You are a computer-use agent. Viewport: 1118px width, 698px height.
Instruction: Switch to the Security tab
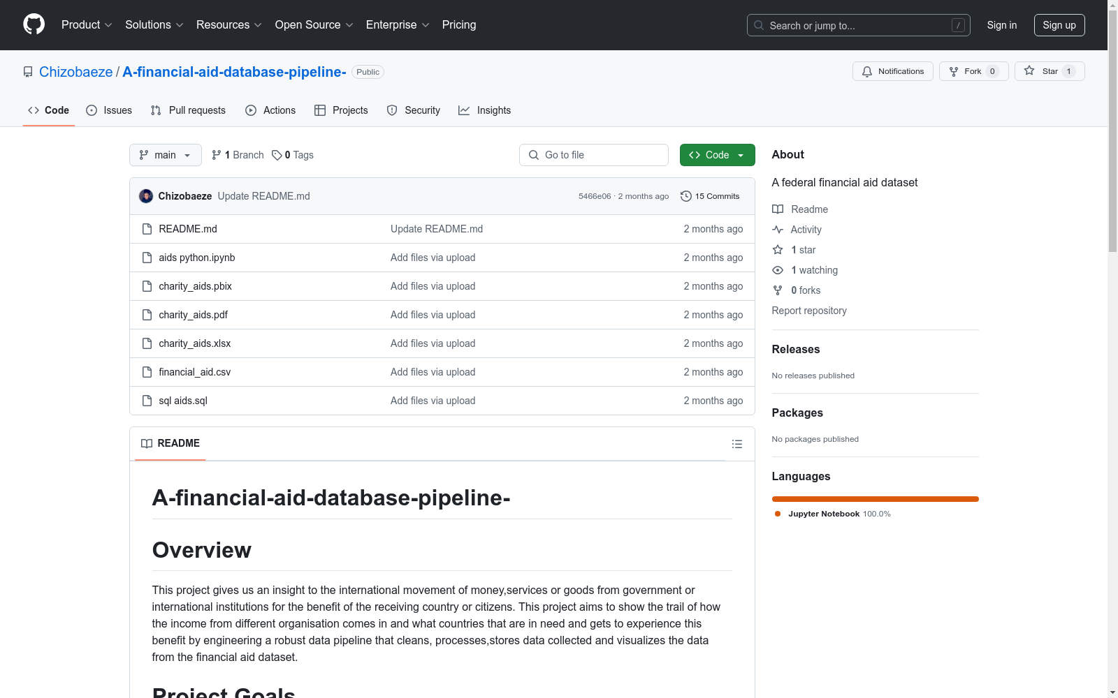[x=414, y=110]
